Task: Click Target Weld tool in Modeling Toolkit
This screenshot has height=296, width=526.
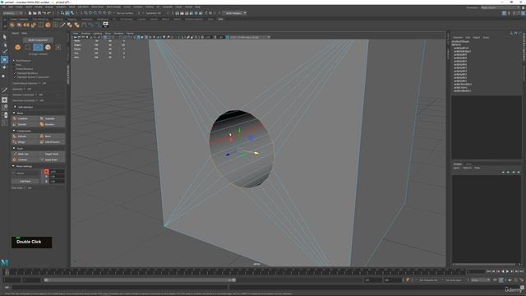Action: [x=52, y=154]
